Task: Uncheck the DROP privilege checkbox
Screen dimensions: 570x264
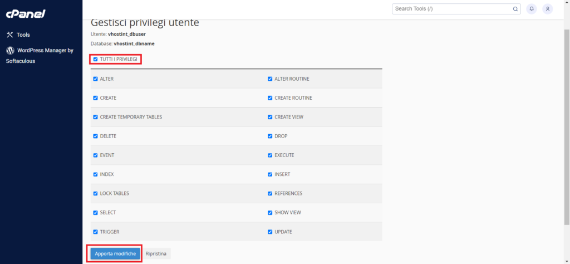Action: 270,136
